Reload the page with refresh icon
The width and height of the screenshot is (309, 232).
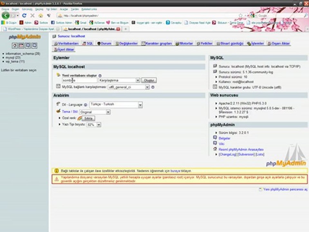pyautogui.click(x=24, y=15)
